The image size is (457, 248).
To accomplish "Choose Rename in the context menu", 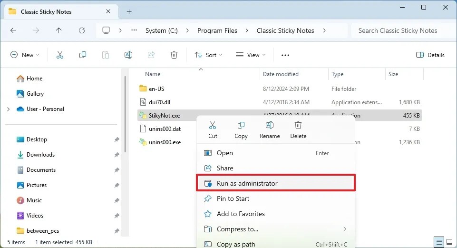I will click(270, 130).
